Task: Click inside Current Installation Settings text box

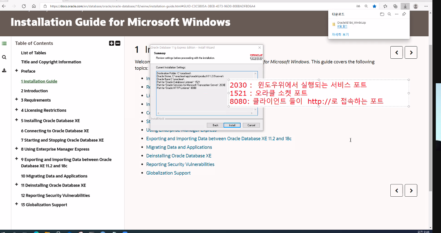Action: pyautogui.click(x=207, y=93)
